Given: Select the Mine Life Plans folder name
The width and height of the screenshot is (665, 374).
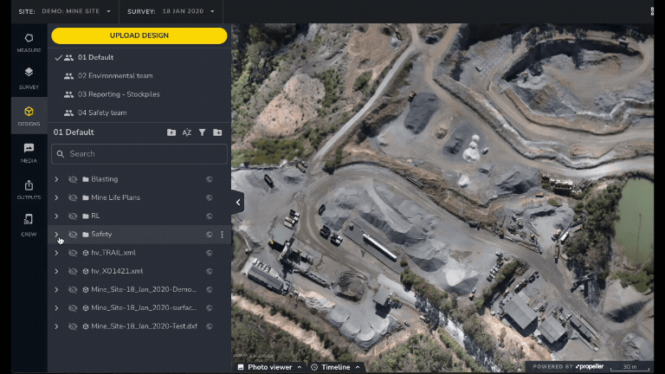Looking at the screenshot, I should click(x=115, y=197).
